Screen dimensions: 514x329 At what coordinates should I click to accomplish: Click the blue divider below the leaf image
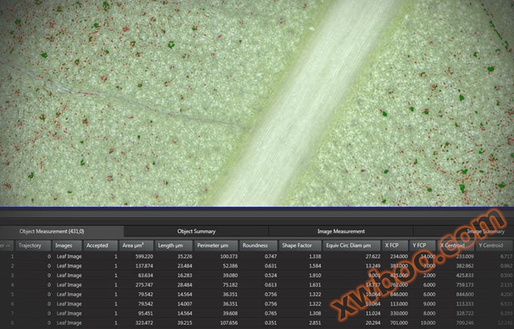(x=257, y=207)
